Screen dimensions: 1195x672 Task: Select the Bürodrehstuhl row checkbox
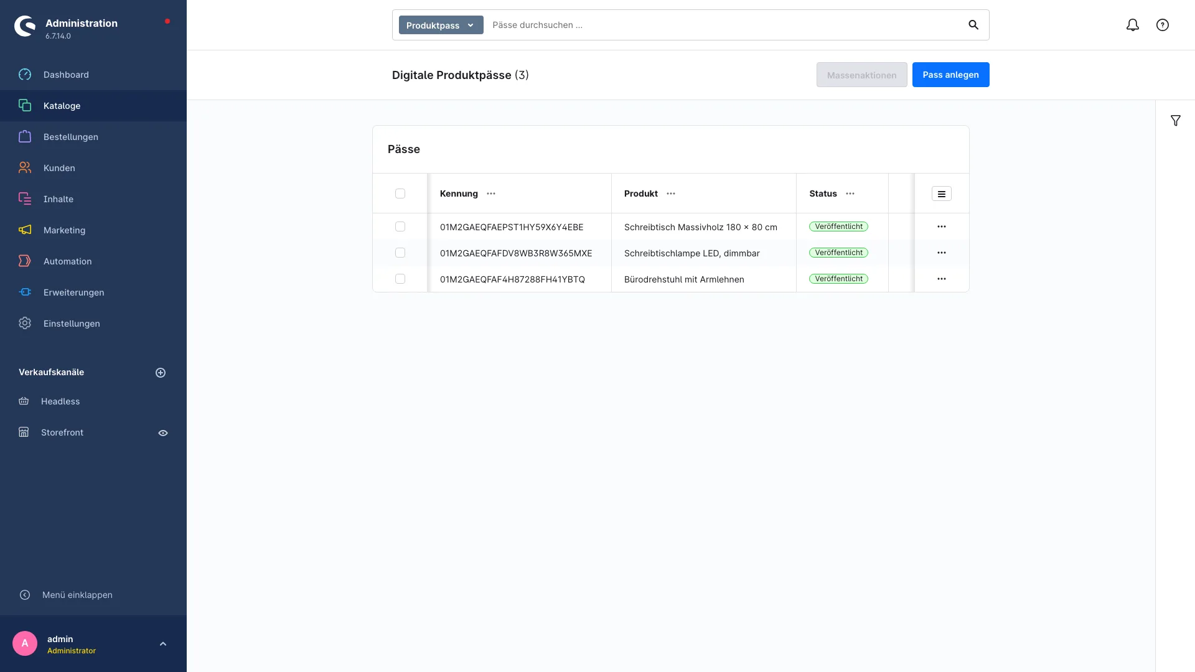pyautogui.click(x=400, y=279)
